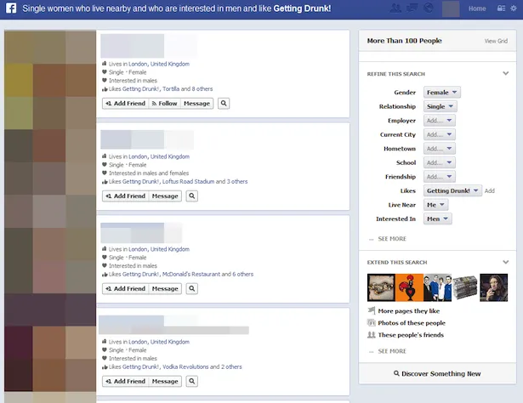
Task: Add Friend on Vodka Revolutions result
Action: pyautogui.click(x=125, y=382)
